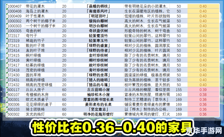Select the name cell 「猎人的暗哨」

point(98,80)
